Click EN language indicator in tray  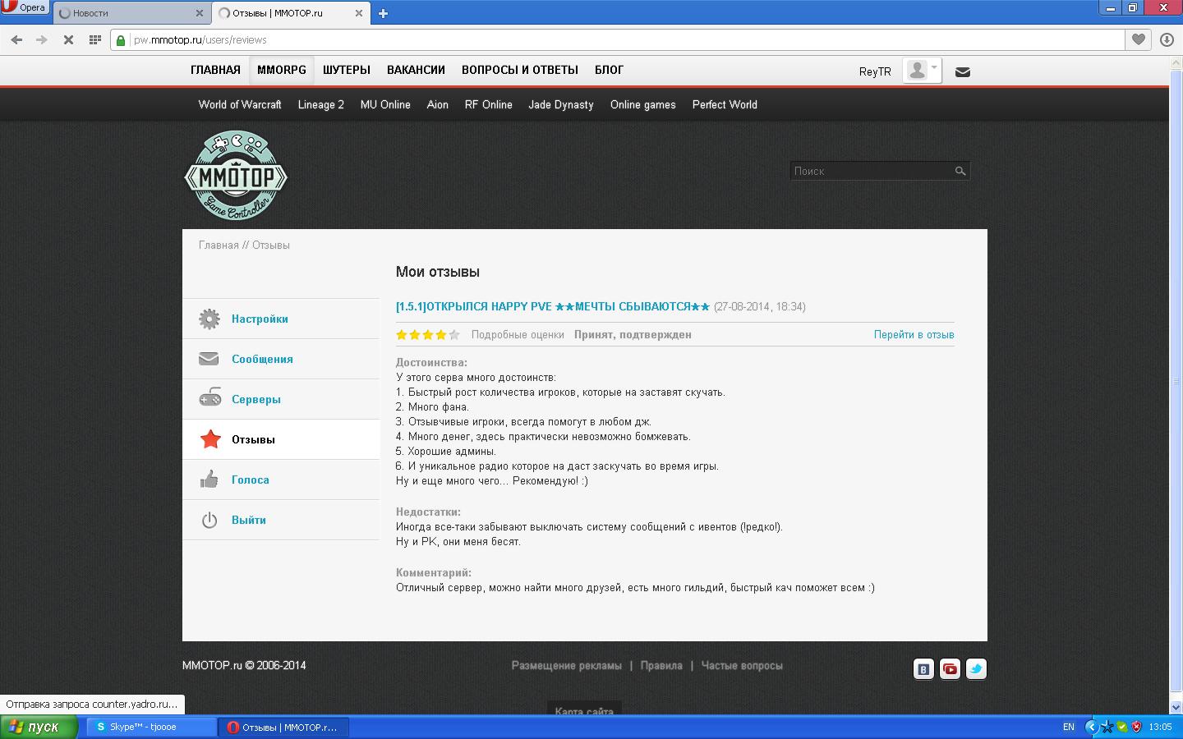[1069, 727]
